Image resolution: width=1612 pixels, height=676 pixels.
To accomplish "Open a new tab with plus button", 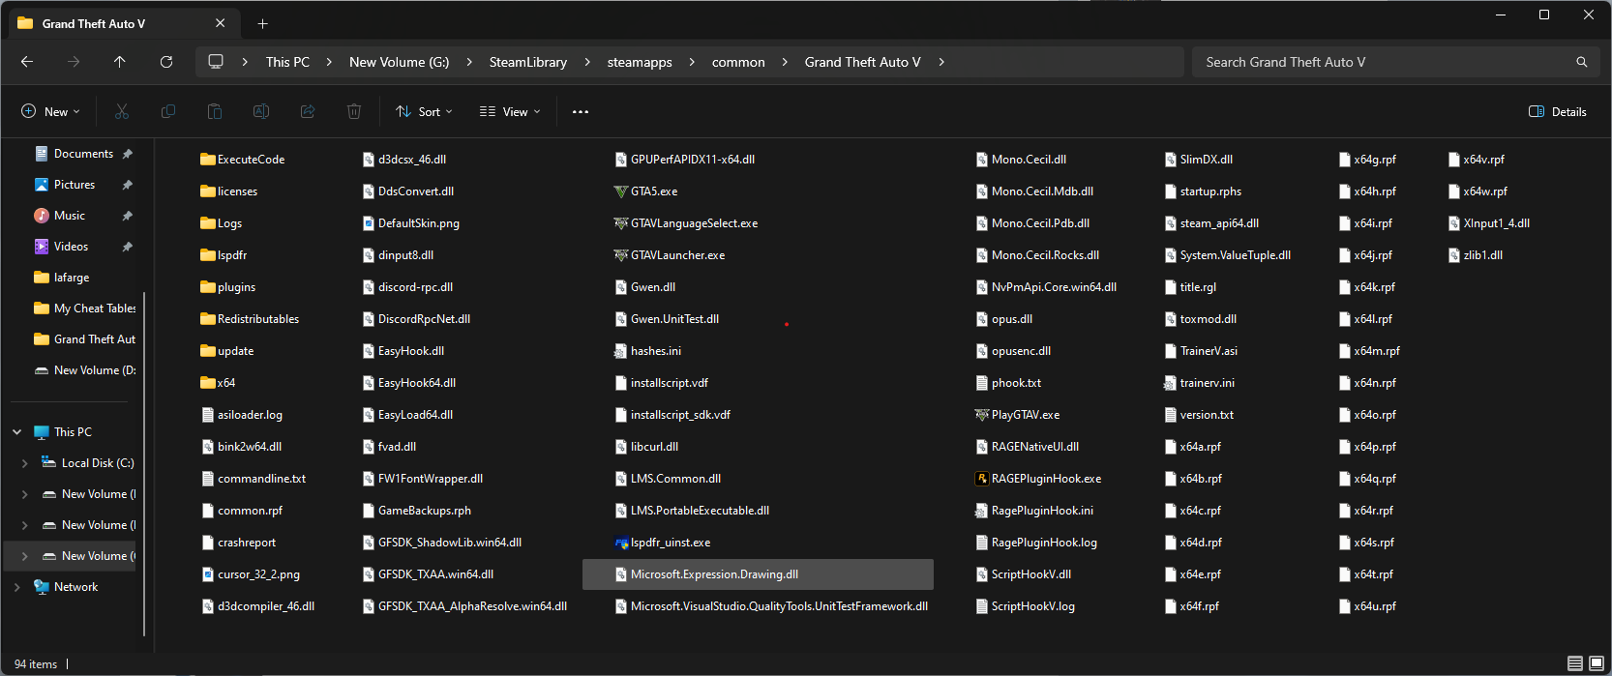I will 262,23.
